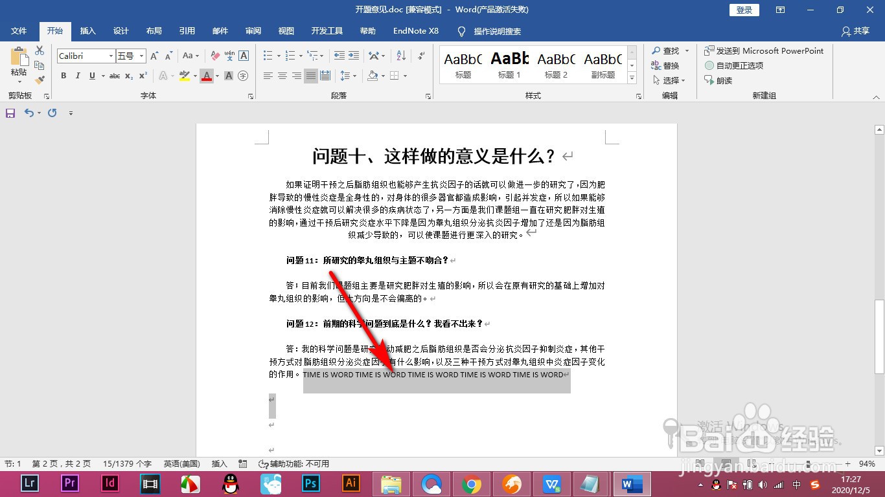Image resolution: width=885 pixels, height=497 pixels.
Task: Click the enclosed character 字 icon
Action: (x=243, y=76)
